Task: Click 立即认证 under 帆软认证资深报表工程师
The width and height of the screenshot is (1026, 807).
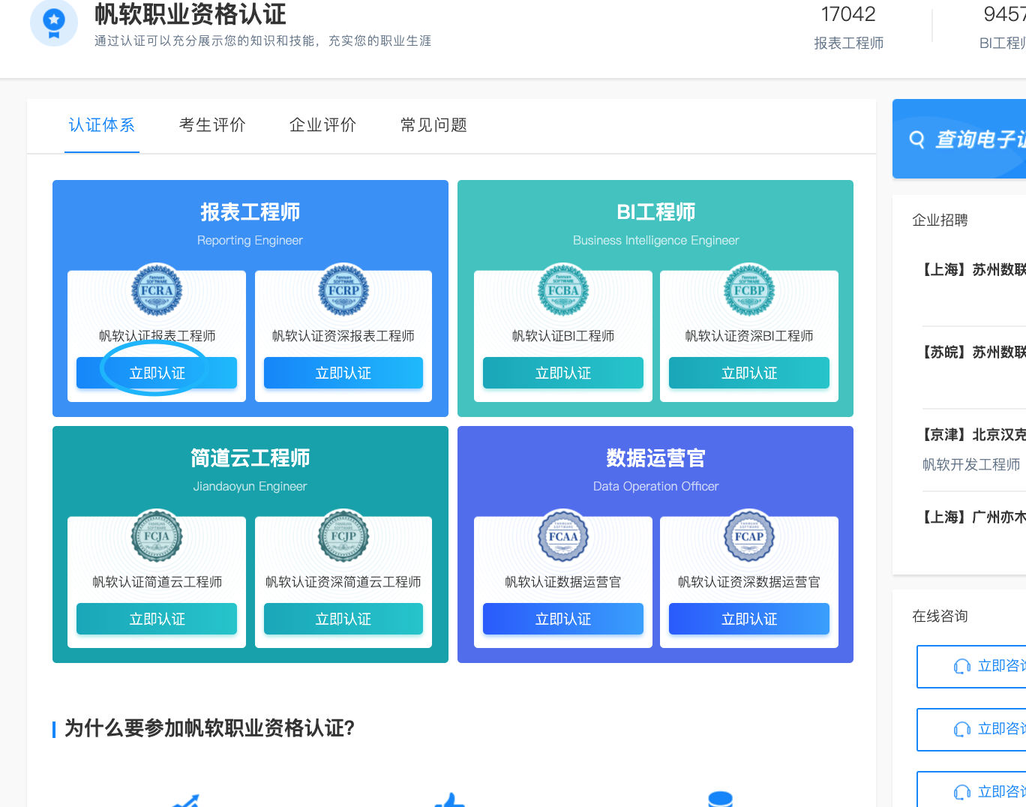Action: click(x=343, y=373)
